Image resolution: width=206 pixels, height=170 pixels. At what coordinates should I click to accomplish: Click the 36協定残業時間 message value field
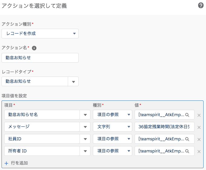tap(165, 127)
